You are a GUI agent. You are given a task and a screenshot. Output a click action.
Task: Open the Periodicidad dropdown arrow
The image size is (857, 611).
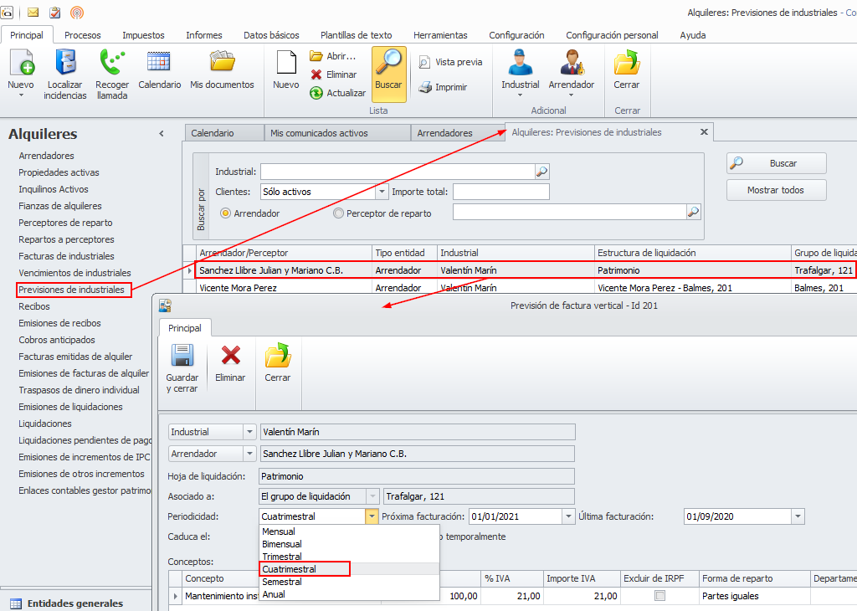click(x=372, y=516)
